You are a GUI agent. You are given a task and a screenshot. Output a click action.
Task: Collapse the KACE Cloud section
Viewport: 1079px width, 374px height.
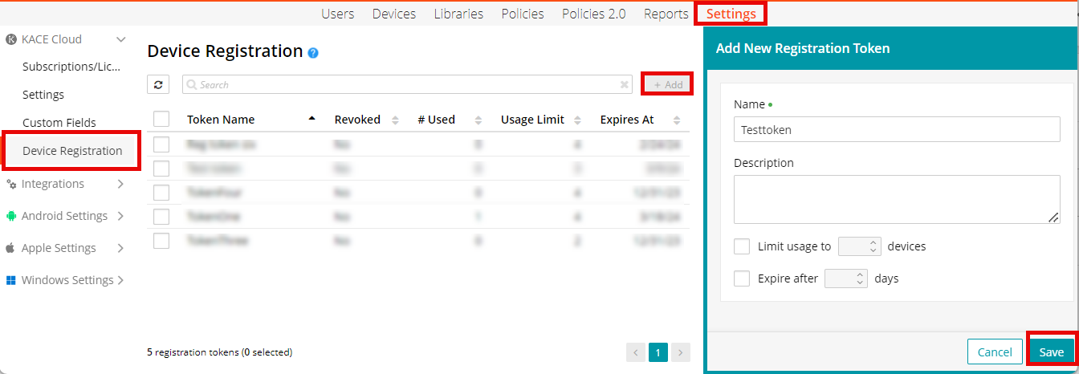point(120,39)
